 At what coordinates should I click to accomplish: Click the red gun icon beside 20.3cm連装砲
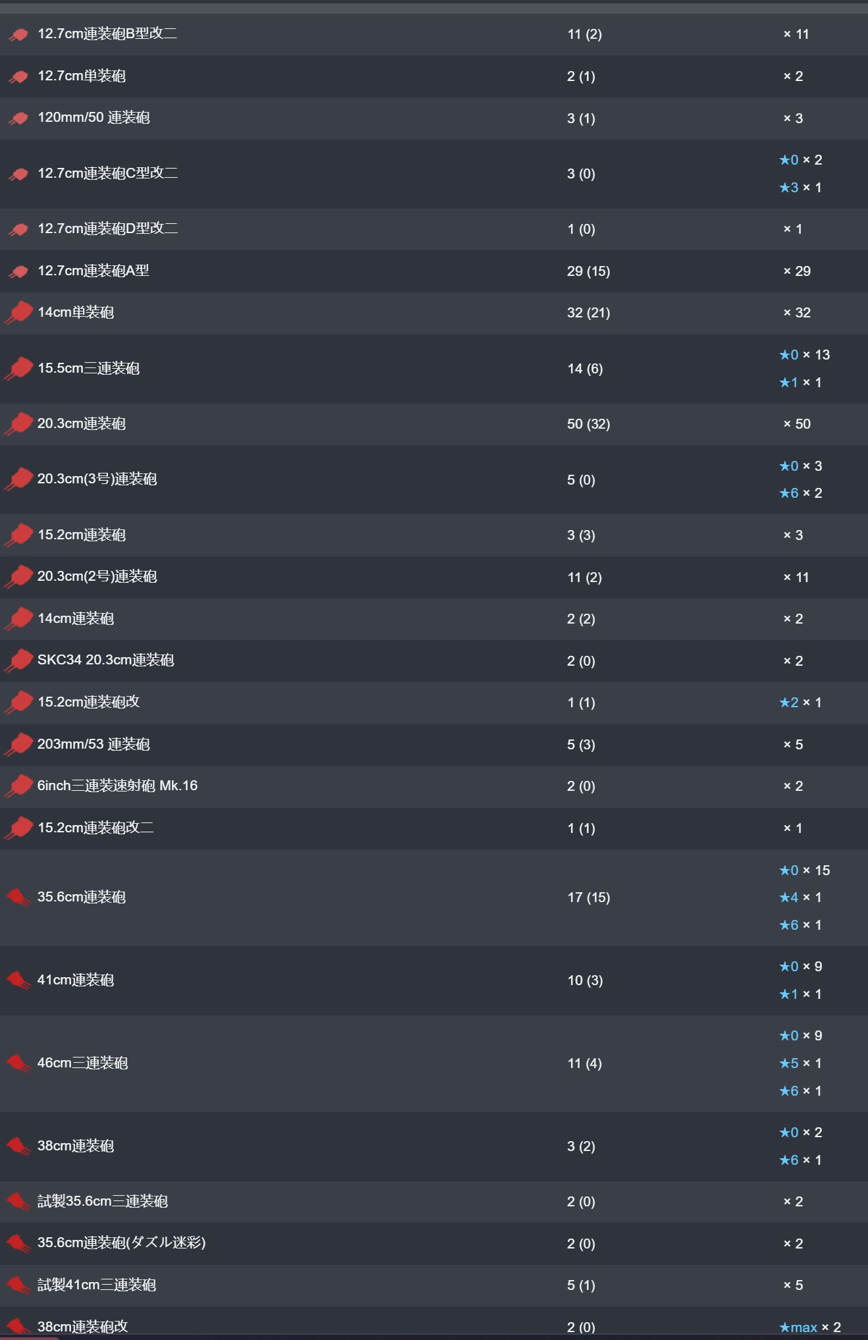18,423
